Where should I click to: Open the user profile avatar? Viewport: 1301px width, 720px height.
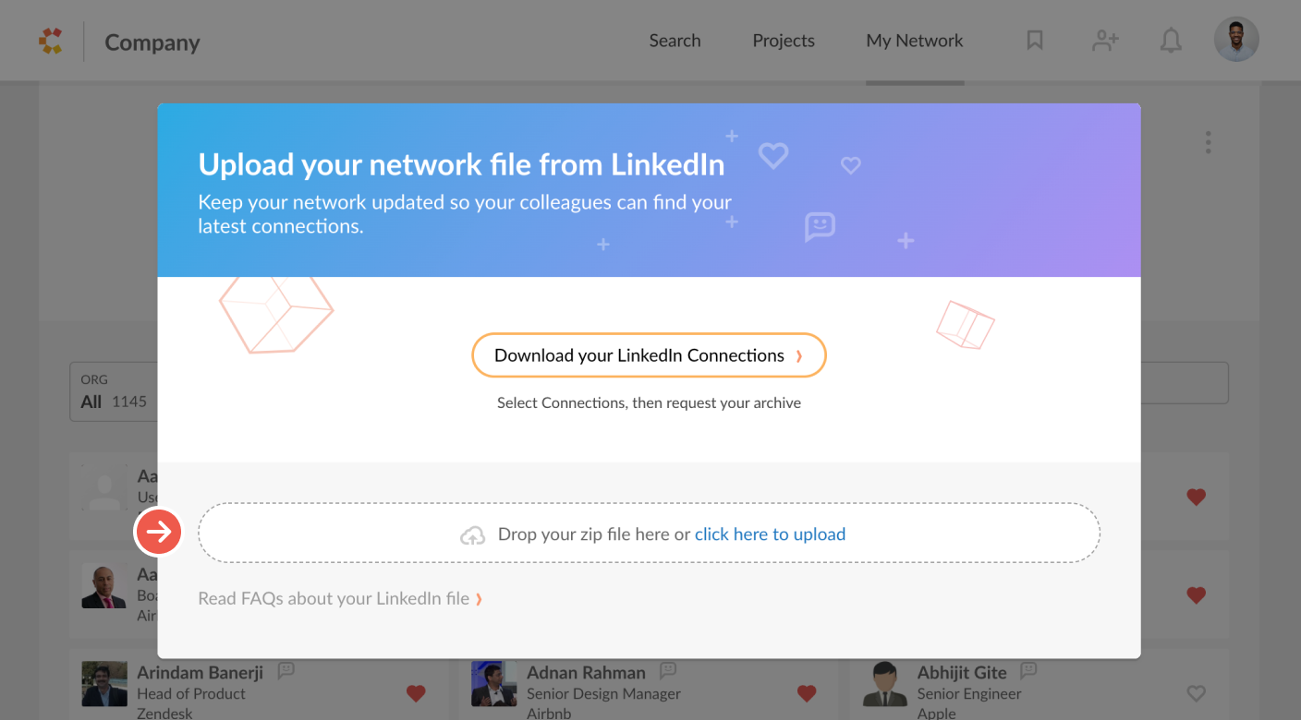coord(1236,40)
